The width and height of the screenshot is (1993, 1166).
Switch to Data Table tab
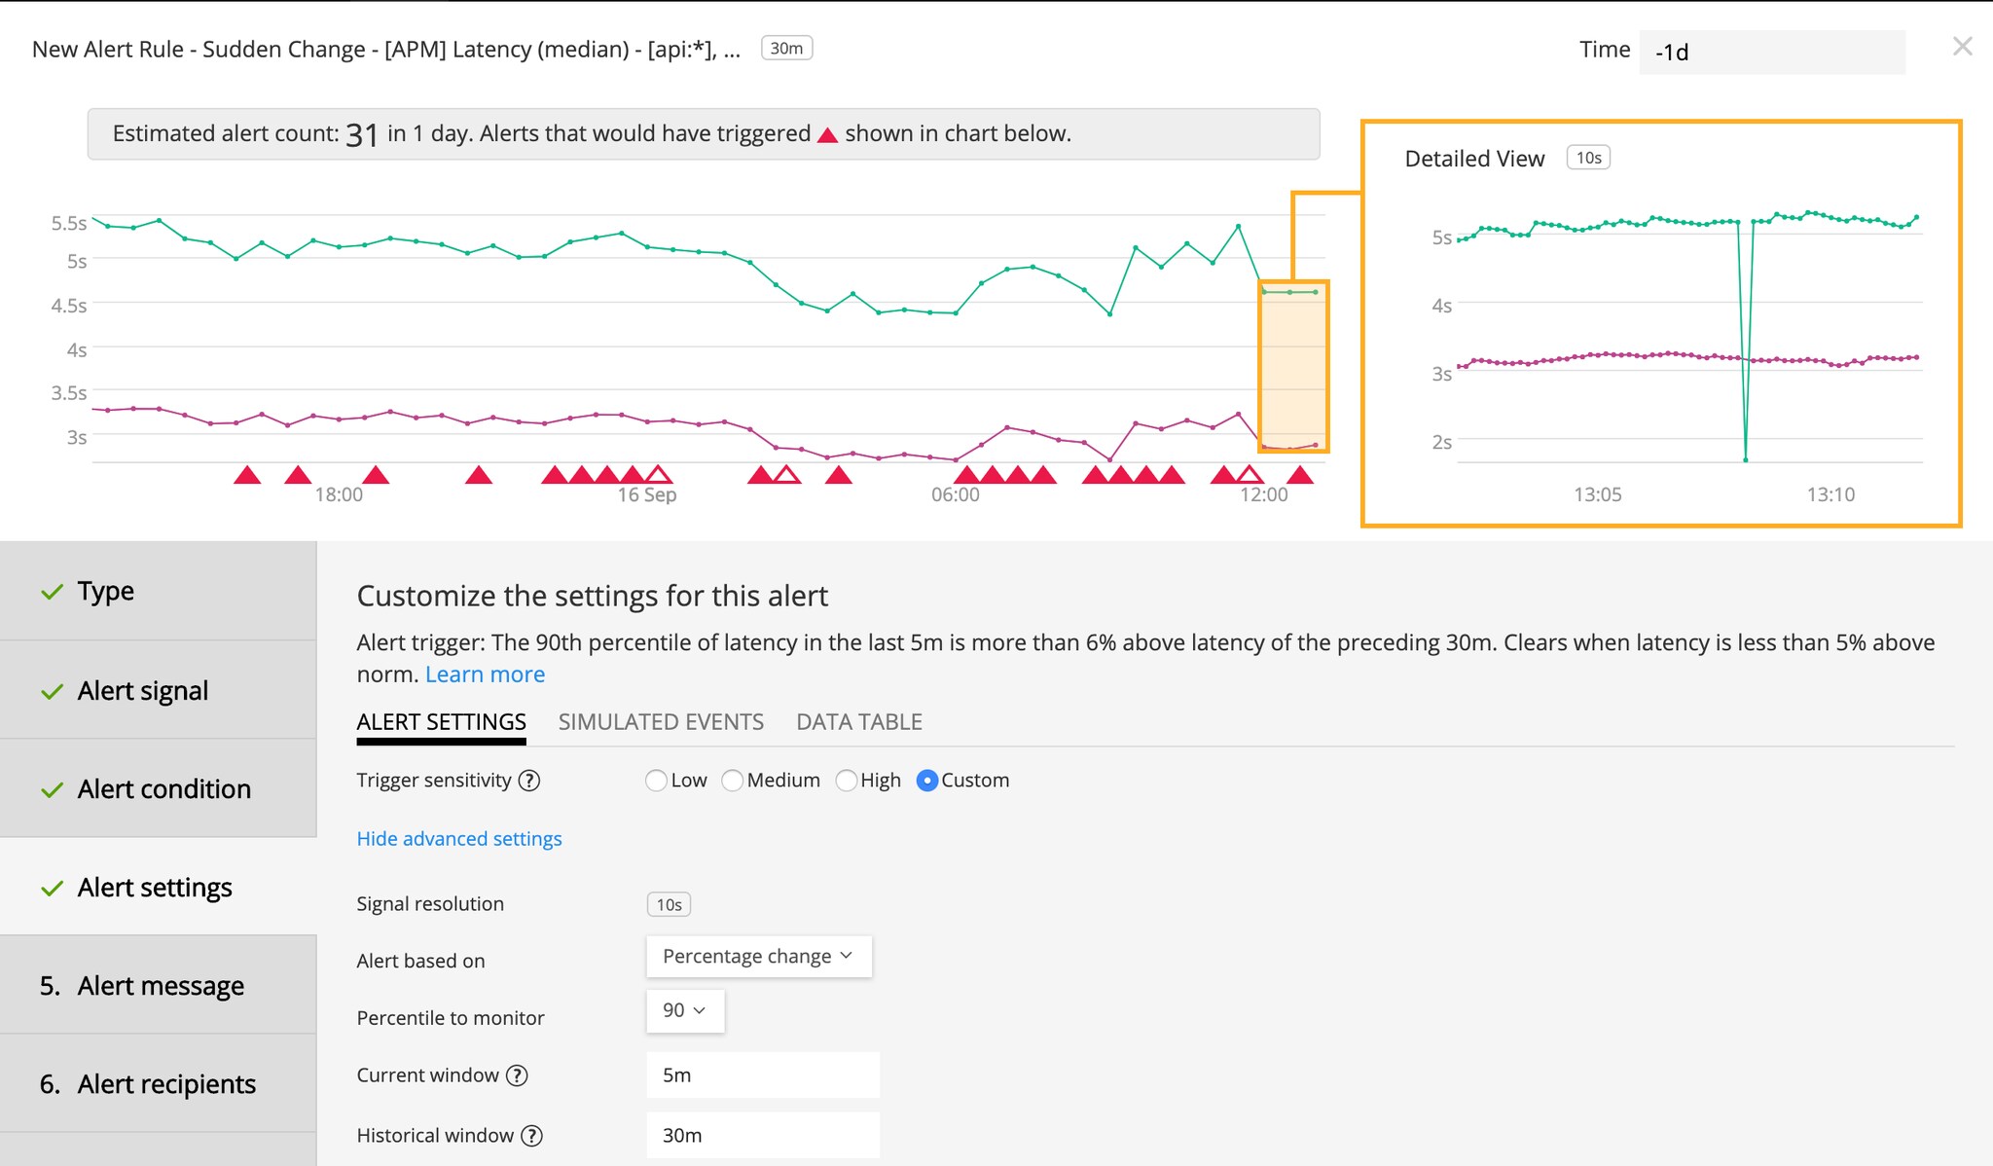click(858, 722)
